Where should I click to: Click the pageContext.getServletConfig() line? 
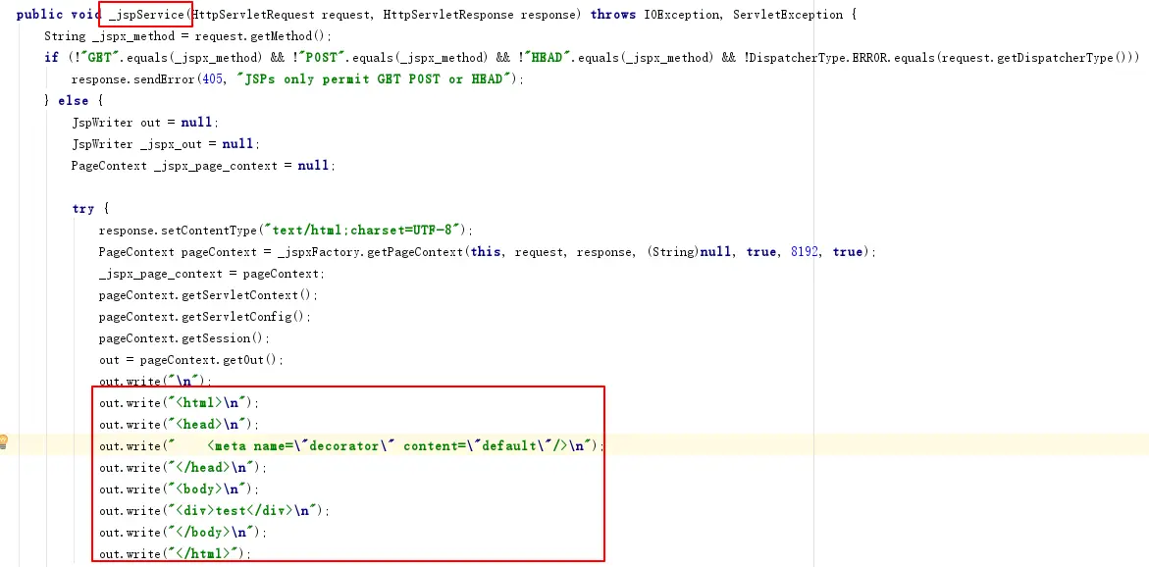[205, 317]
